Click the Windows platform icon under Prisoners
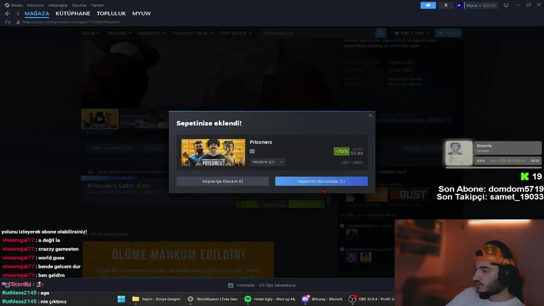The width and height of the screenshot is (544, 306). 252,151
